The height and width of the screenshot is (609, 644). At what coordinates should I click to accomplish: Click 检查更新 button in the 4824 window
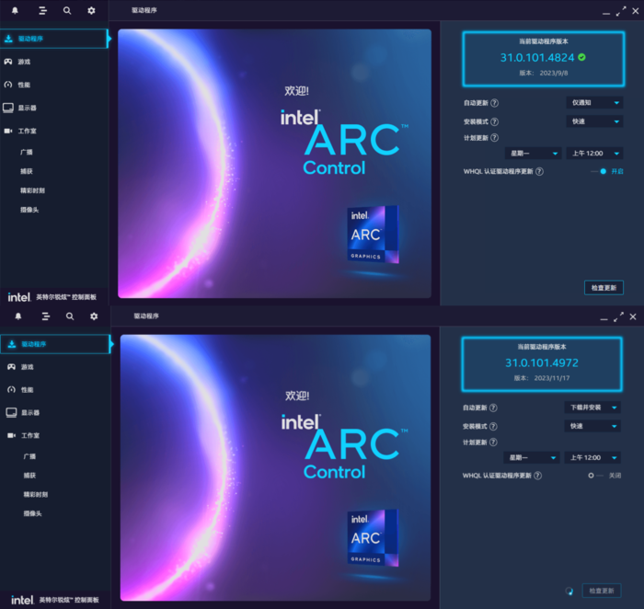click(604, 288)
